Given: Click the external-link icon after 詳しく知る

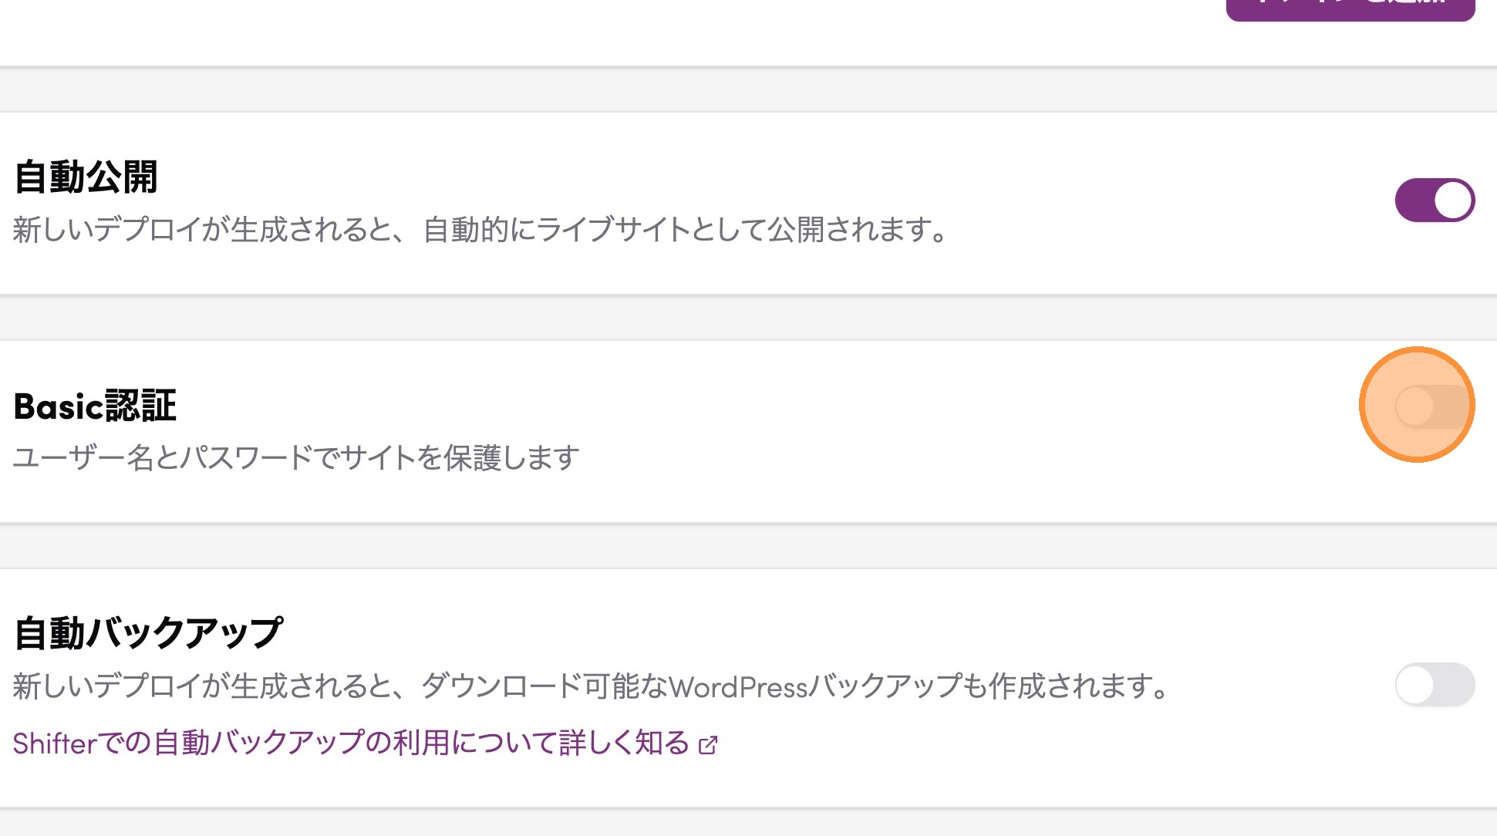Looking at the screenshot, I should (708, 745).
